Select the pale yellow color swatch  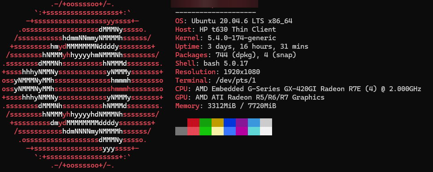[217, 131]
